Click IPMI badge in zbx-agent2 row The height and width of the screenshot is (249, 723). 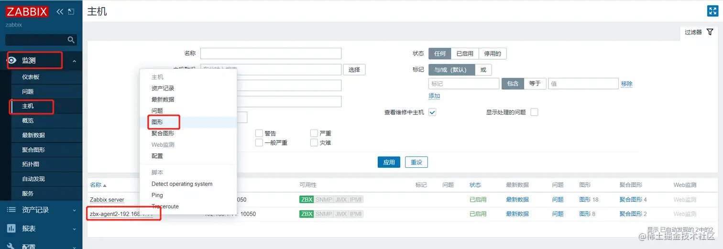[356, 214]
